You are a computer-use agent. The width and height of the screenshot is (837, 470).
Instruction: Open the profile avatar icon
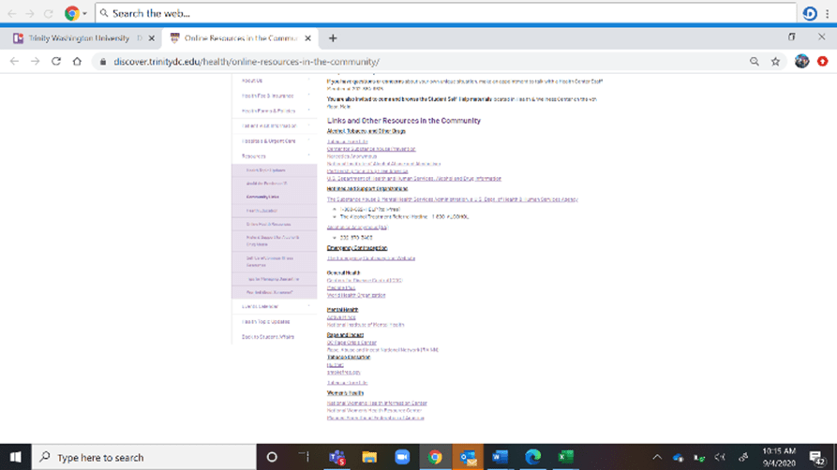point(801,62)
